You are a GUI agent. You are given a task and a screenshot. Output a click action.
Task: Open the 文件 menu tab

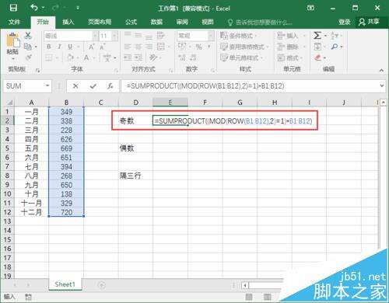14,22
